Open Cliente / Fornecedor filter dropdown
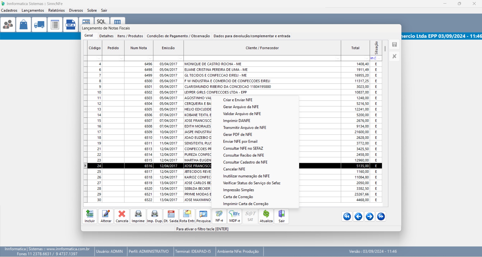The height and width of the screenshot is (257, 482). (338, 58)
